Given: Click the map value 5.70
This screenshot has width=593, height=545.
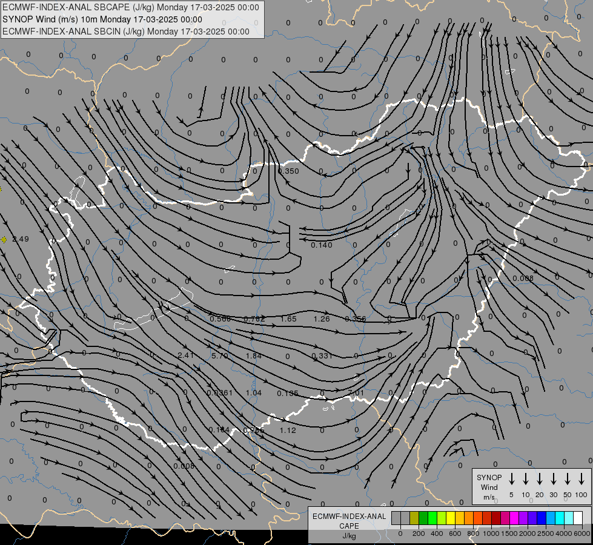Looking at the screenshot, I should click(x=220, y=356).
